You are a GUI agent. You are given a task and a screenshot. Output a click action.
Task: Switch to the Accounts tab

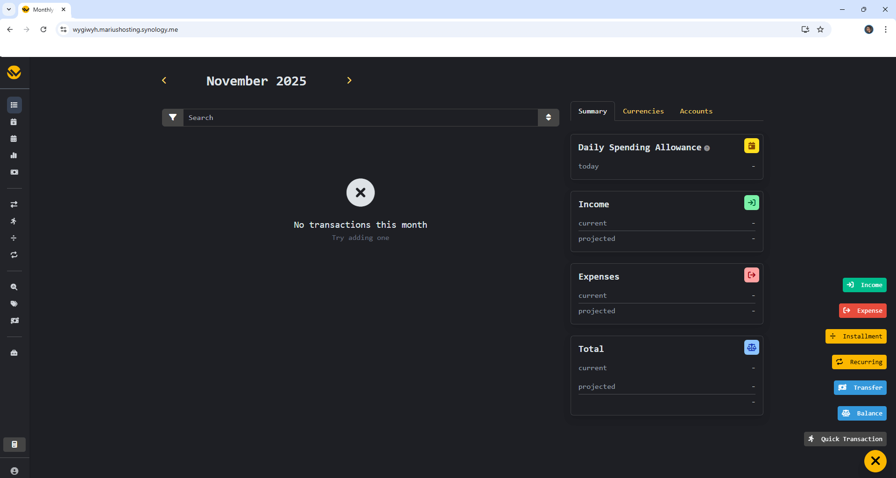click(696, 111)
